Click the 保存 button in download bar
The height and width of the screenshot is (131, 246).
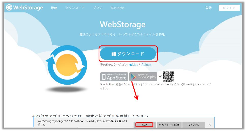[x=145, y=125]
